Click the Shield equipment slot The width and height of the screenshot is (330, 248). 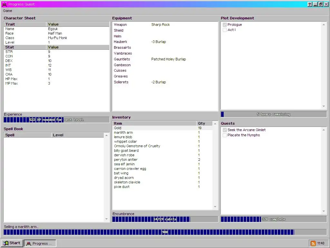pos(165,31)
